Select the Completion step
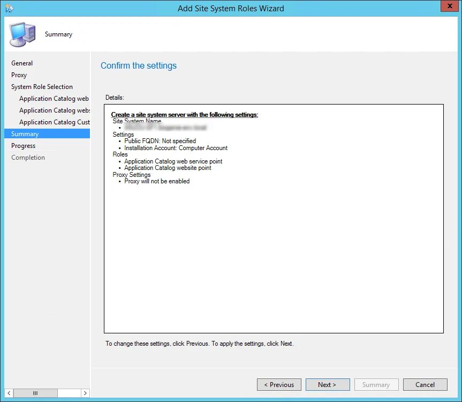462x402 pixels. click(x=28, y=157)
